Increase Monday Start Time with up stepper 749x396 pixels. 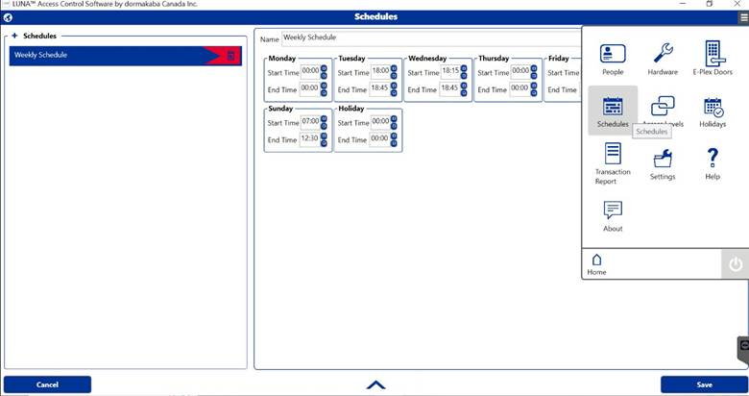coord(324,68)
